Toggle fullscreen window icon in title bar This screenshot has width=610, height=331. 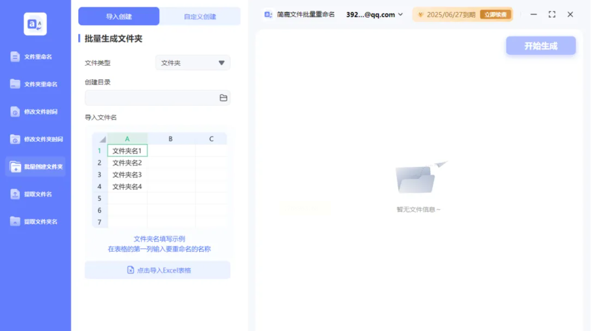(x=552, y=14)
